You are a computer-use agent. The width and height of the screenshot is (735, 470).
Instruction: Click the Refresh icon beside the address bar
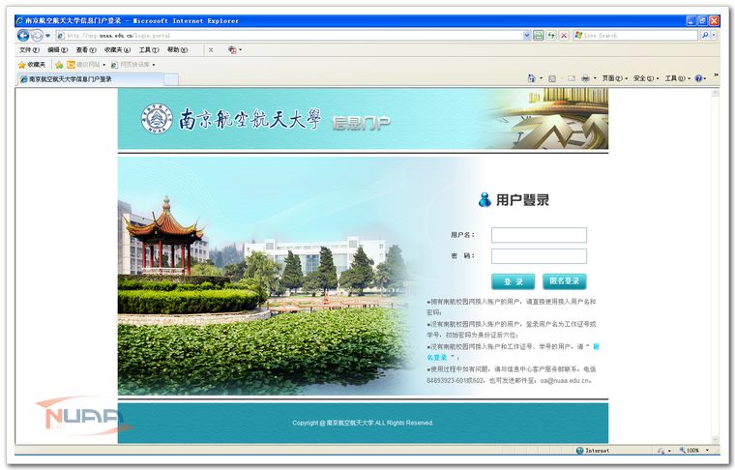[x=551, y=35]
